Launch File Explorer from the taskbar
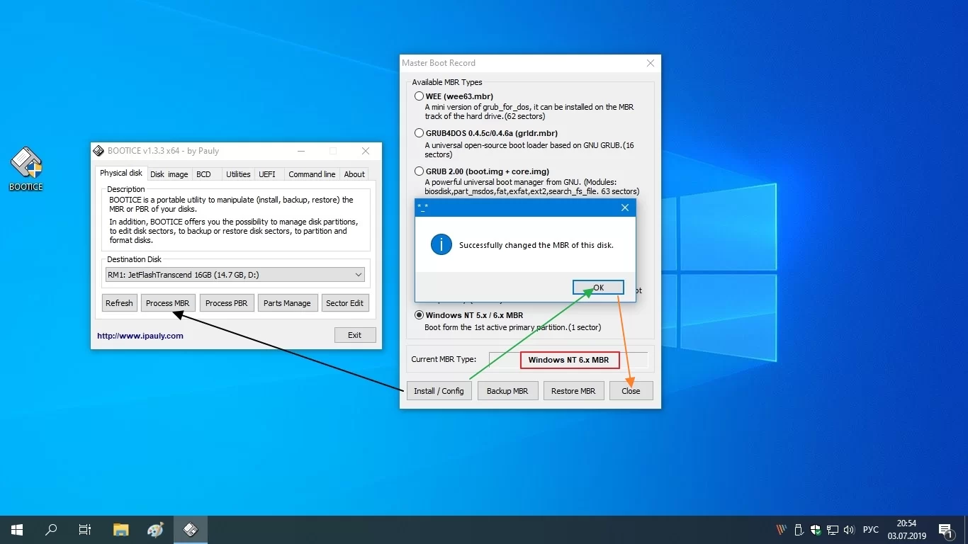Screen dimensions: 968x544 [x=121, y=529]
